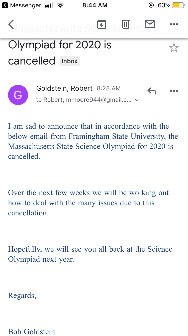
Task: Go back using the top-left arrow
Action: [x=11, y=24]
